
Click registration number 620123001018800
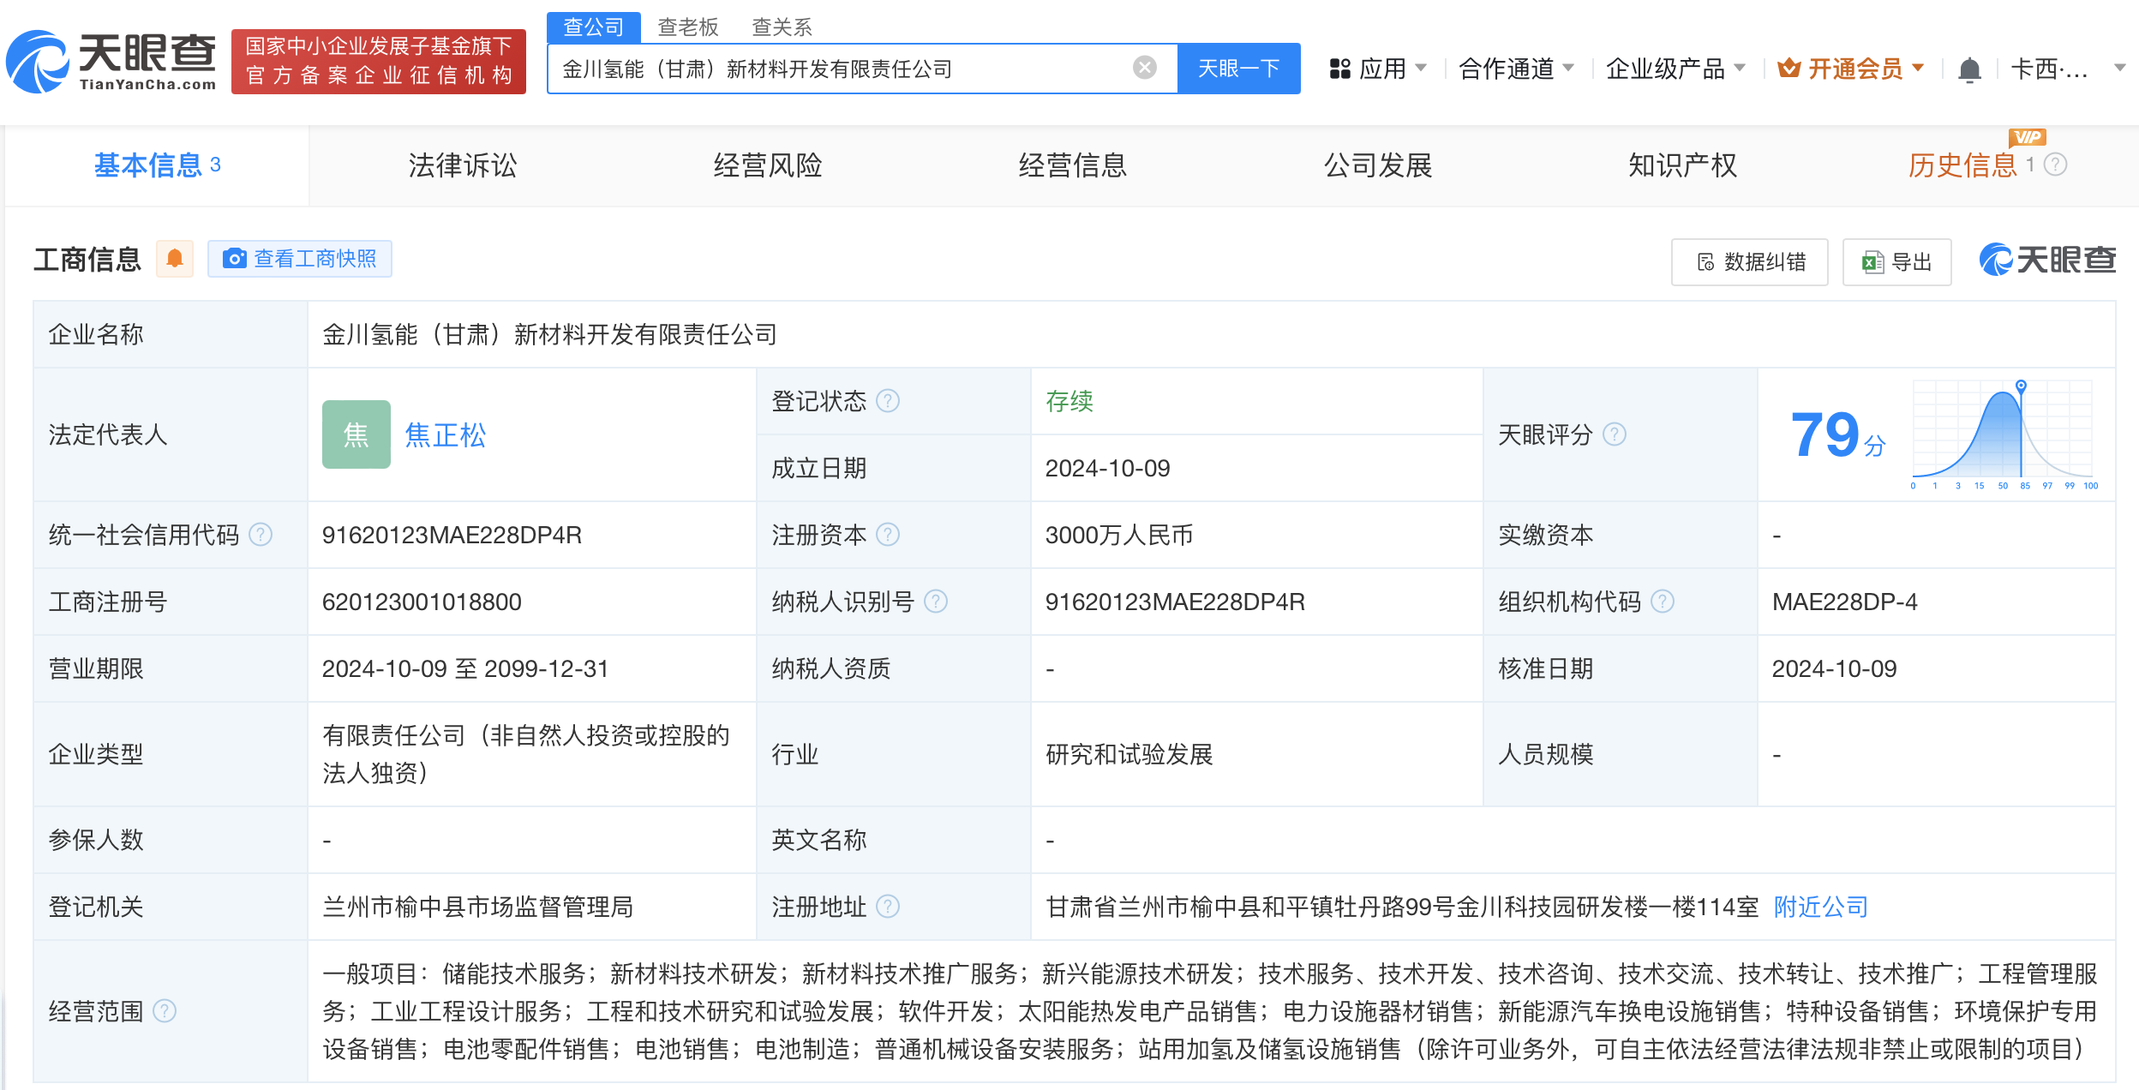422,602
